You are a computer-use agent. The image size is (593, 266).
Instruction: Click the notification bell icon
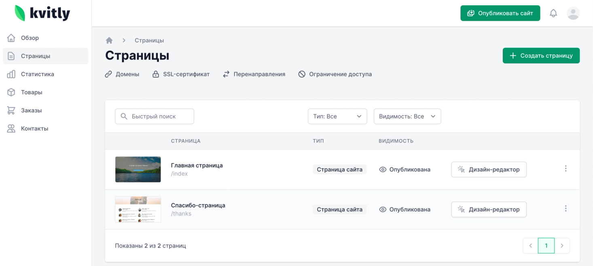coord(553,13)
